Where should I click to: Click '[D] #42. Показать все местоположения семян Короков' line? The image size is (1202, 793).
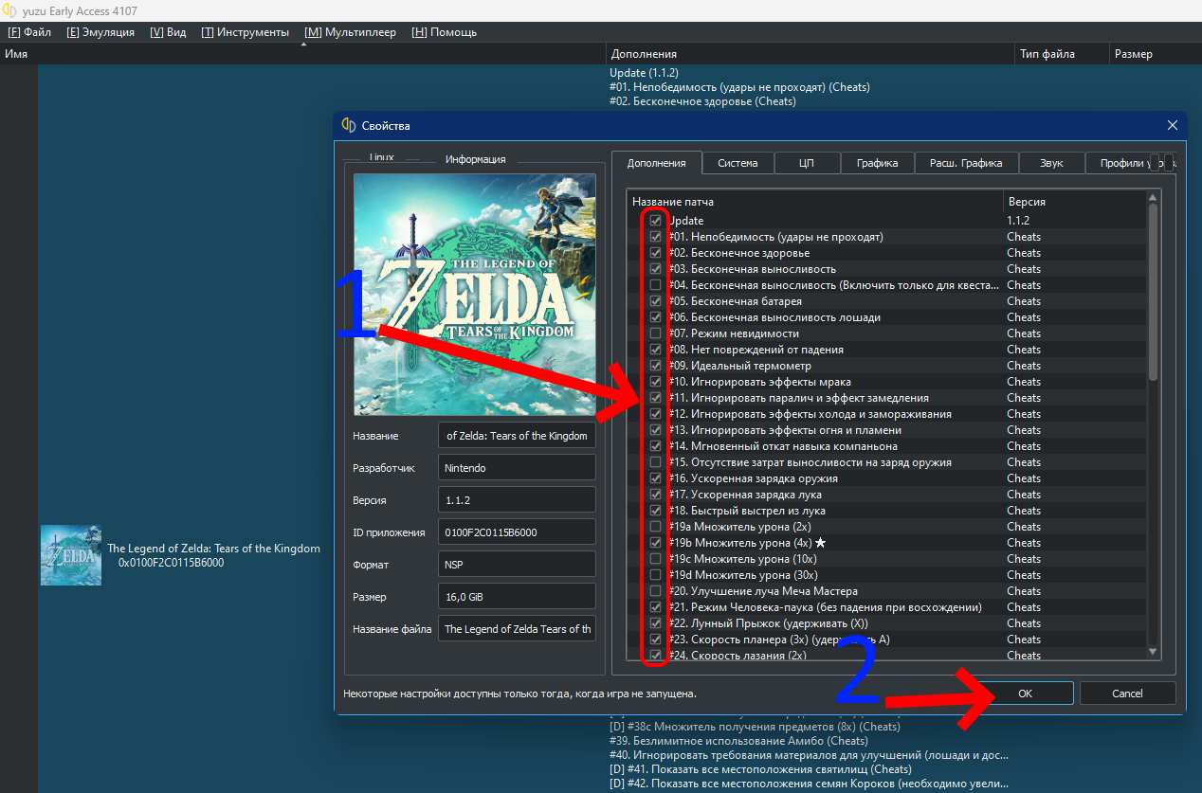[809, 784]
